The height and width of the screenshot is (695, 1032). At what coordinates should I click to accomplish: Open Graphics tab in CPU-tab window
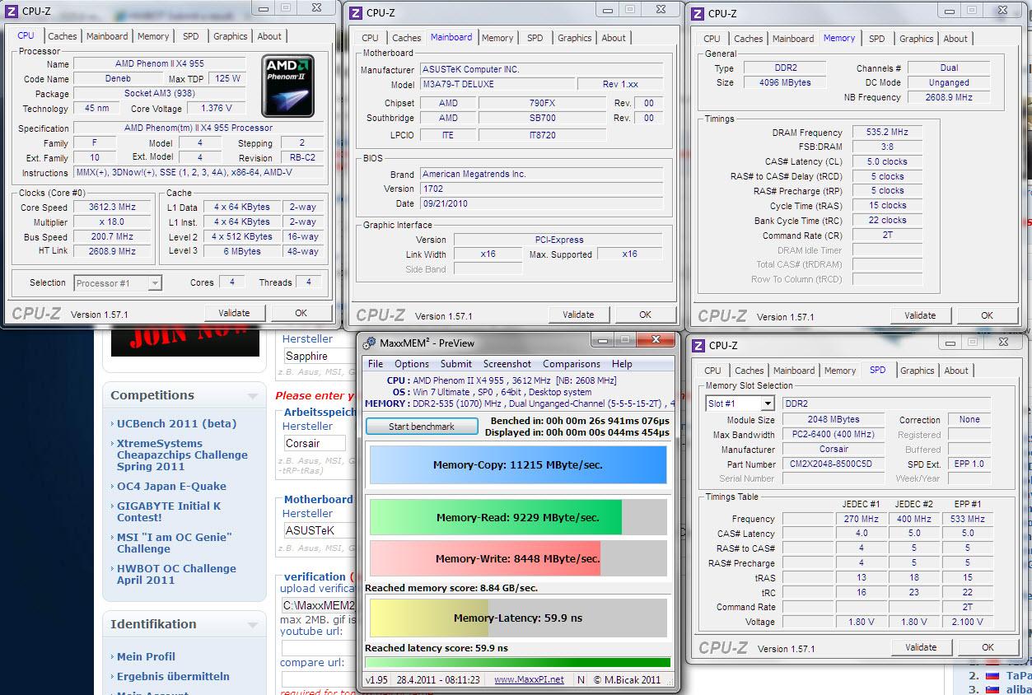tap(231, 36)
